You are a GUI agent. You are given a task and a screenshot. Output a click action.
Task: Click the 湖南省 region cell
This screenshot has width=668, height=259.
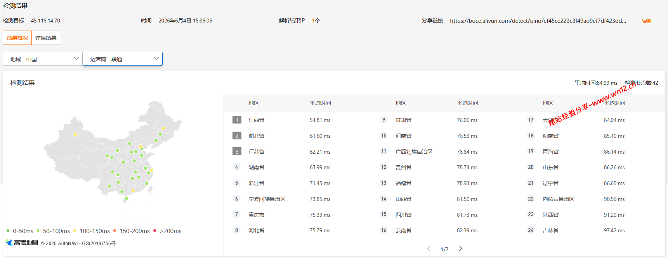coord(257,168)
